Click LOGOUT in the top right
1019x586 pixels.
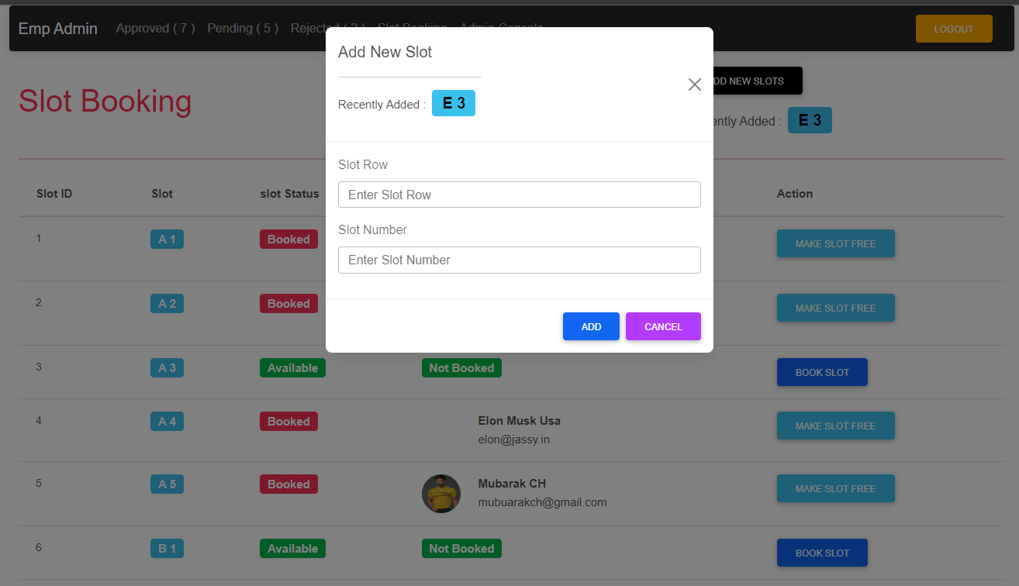tap(954, 28)
